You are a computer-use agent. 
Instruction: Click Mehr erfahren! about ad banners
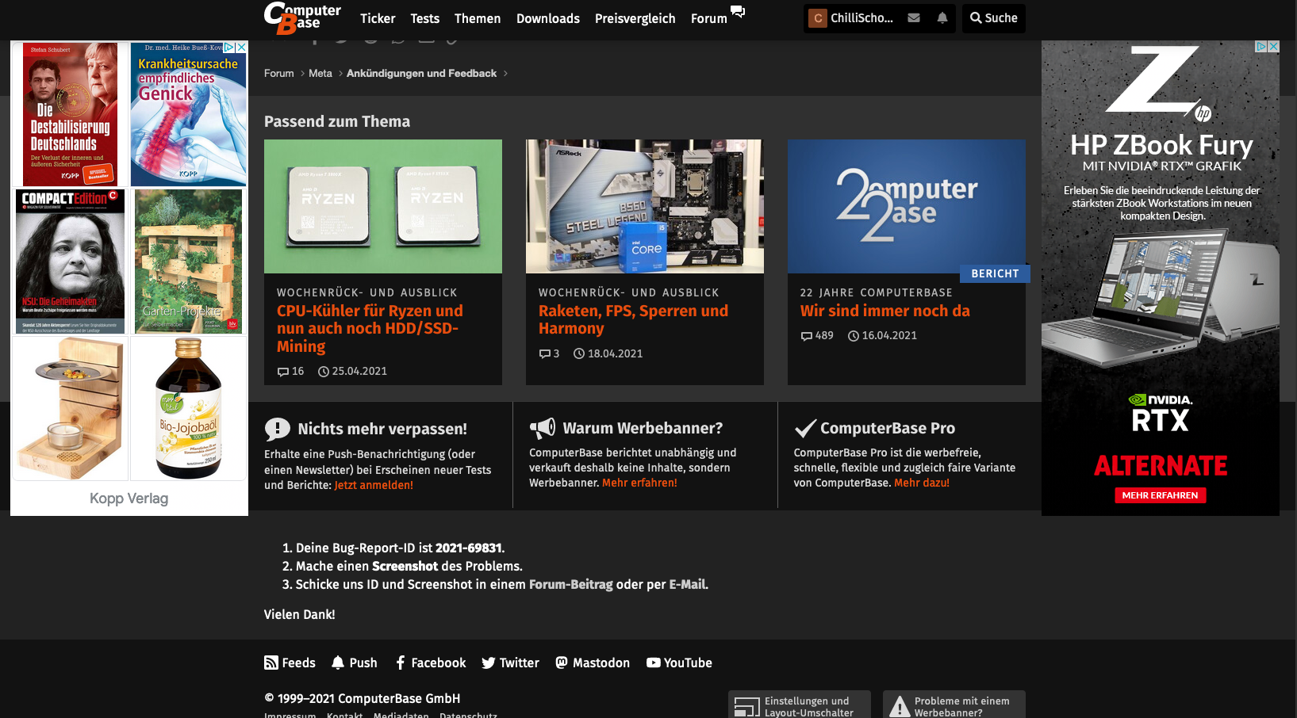coord(639,483)
